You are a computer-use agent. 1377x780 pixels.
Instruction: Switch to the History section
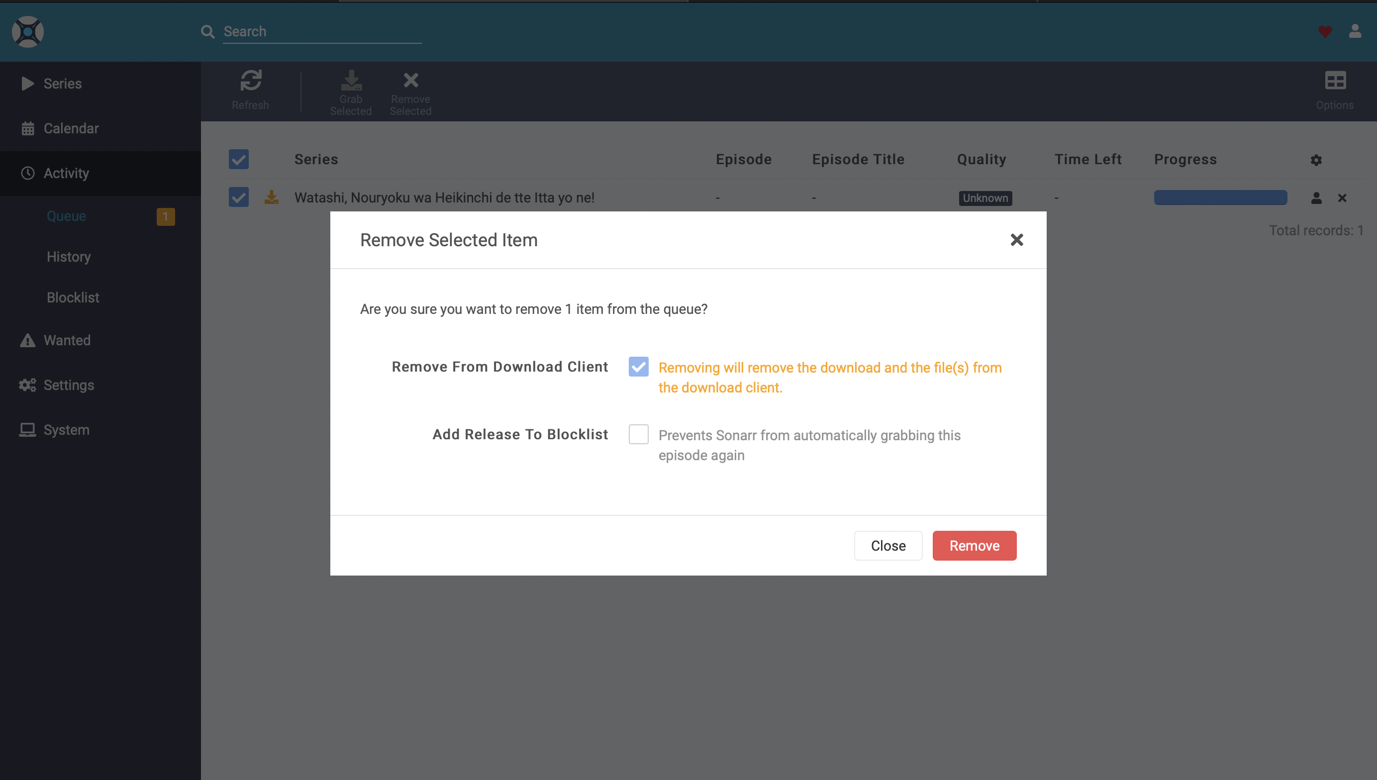click(69, 257)
